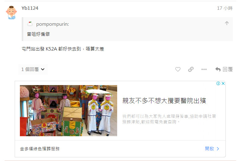Open the ad info icon
Viewport: 238px width, 161px height.
(x=218, y=83)
